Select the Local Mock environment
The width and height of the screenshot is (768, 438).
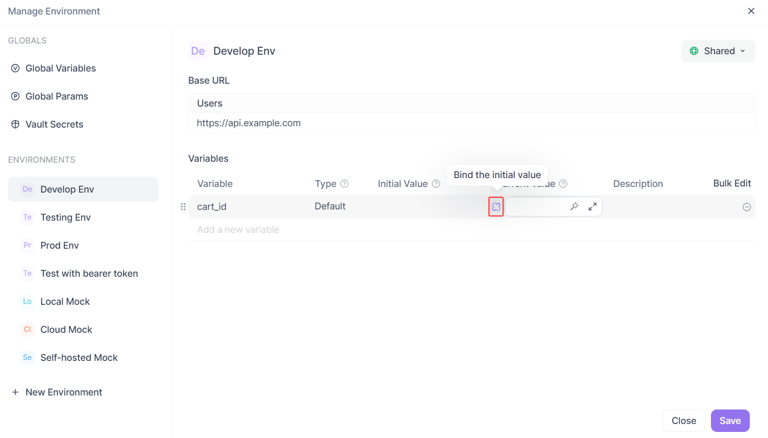point(83,302)
